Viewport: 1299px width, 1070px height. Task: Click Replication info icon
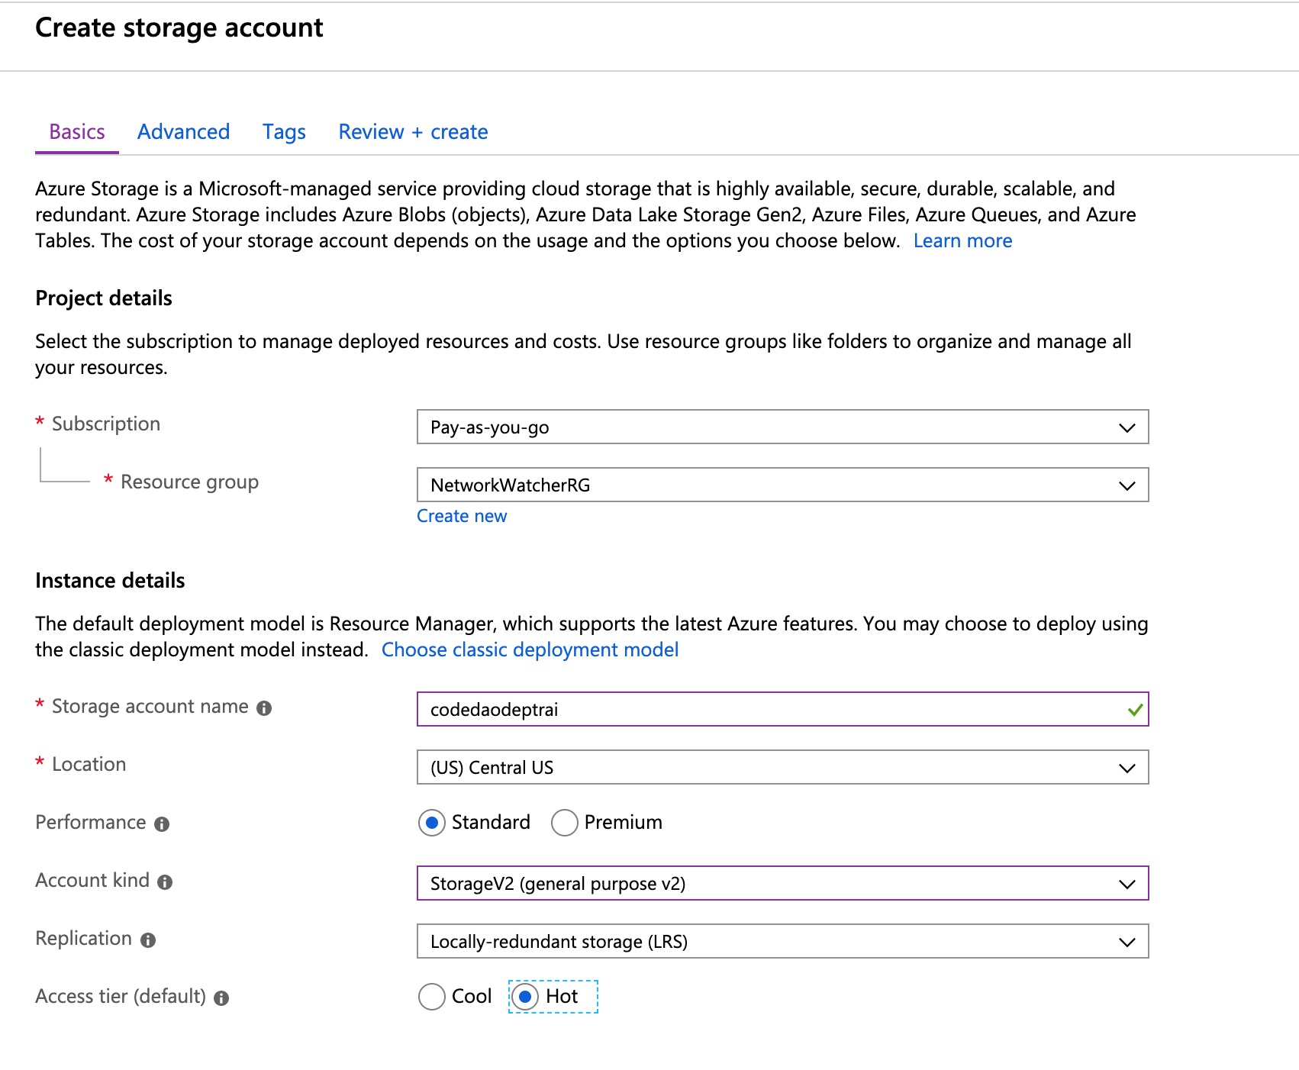(148, 940)
